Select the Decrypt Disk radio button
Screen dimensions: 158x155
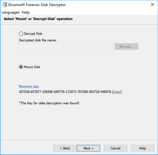pos(21,34)
